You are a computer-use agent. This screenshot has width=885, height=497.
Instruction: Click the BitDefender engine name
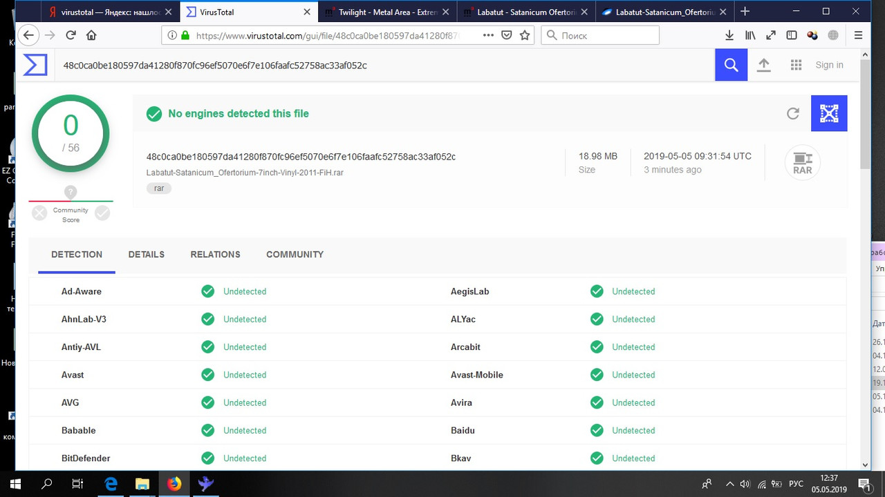click(x=86, y=458)
